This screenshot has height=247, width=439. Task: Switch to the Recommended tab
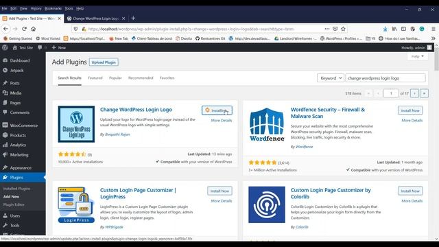141,78
